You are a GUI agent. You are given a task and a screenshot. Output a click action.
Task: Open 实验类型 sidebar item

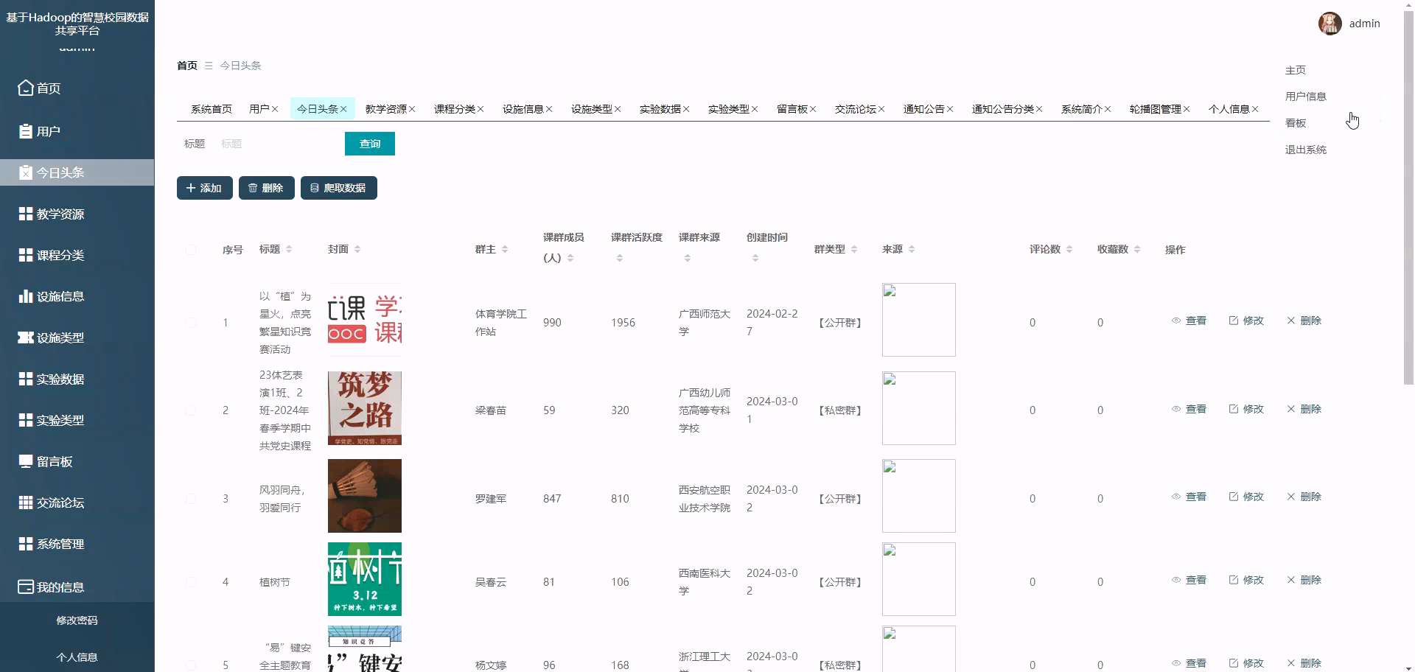coord(77,420)
